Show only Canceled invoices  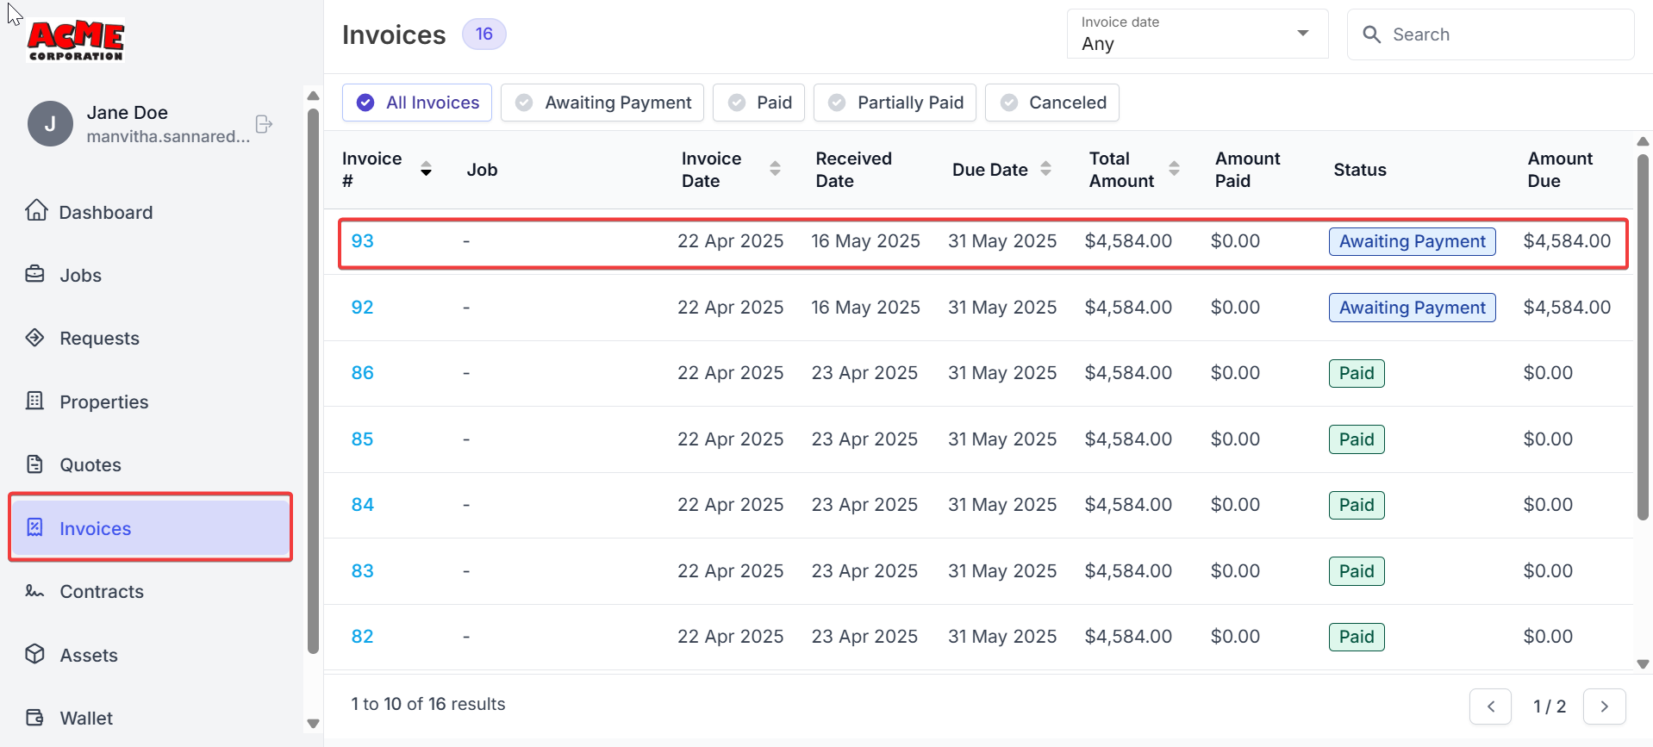coord(1051,103)
